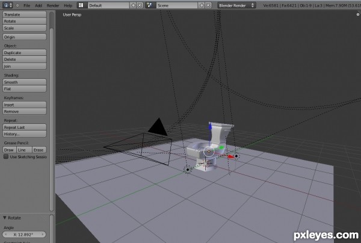Viewport: 361px width, 243px height.
Task: Duplicate the selected object
Action: (25, 52)
